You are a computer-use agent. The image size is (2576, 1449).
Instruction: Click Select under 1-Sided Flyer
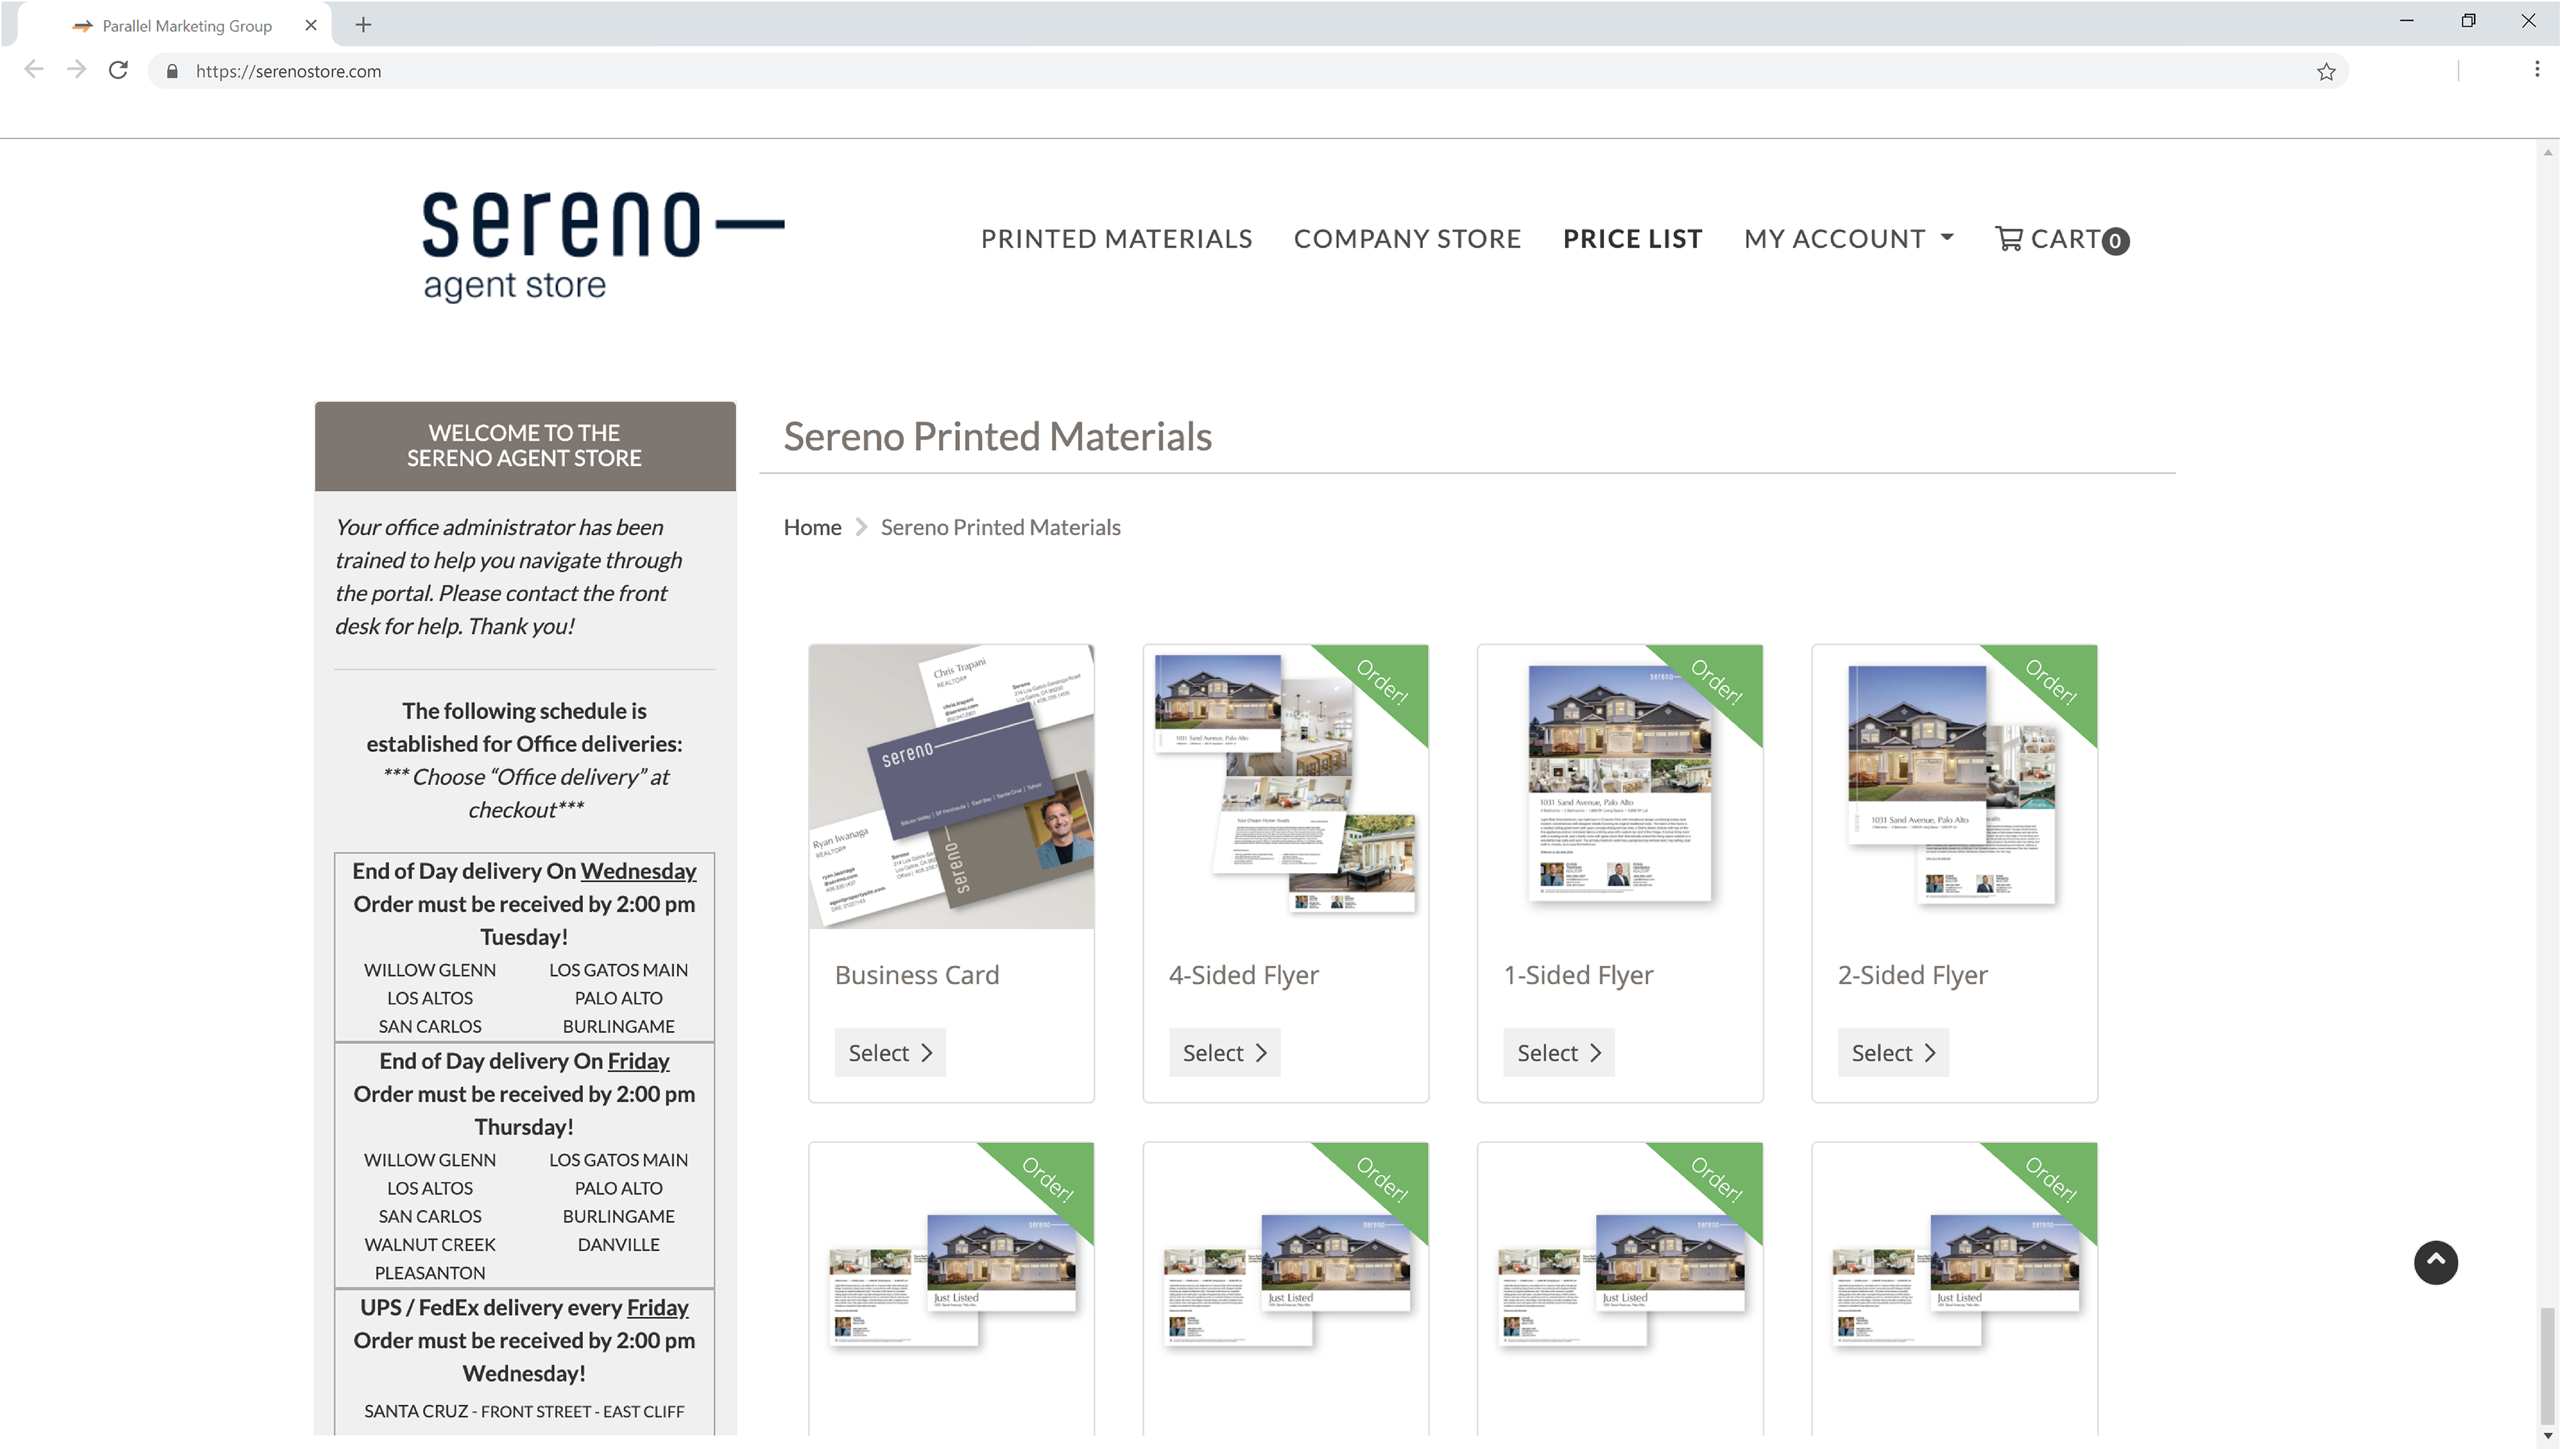tap(1558, 1052)
